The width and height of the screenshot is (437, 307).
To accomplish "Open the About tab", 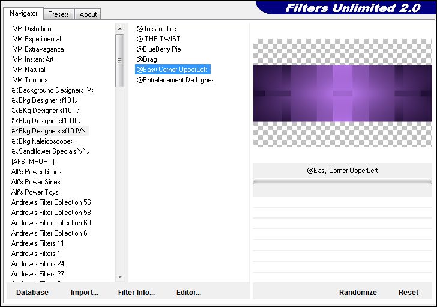I will 88,14.
